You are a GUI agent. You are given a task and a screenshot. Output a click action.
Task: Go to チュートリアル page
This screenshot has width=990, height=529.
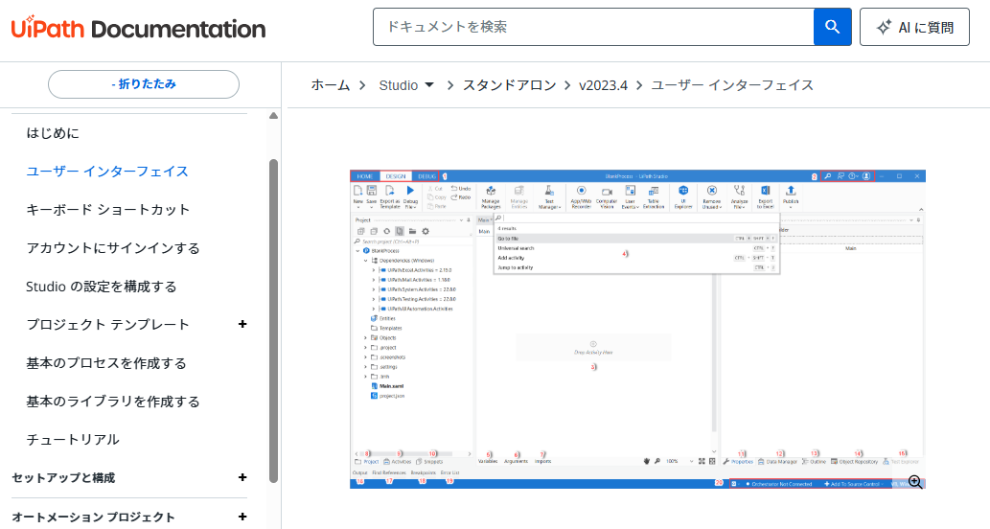(73, 439)
